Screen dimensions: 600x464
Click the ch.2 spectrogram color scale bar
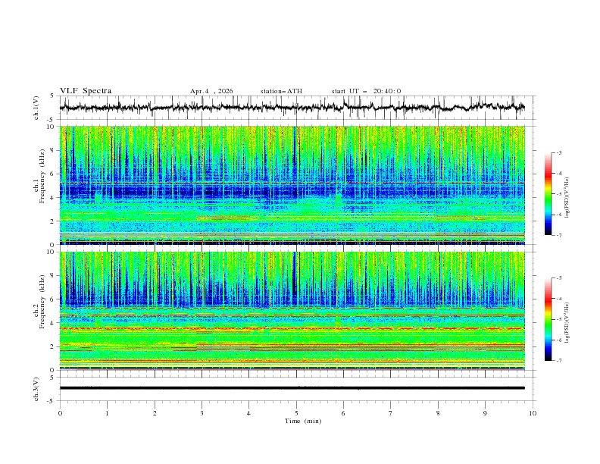tap(548, 319)
